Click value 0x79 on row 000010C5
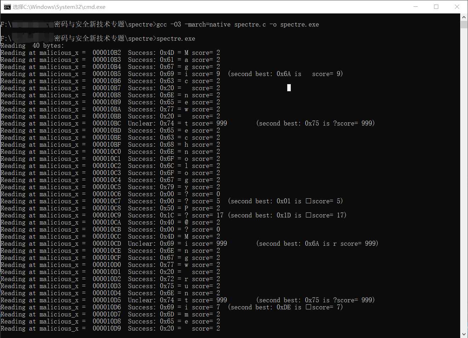 coord(167,187)
